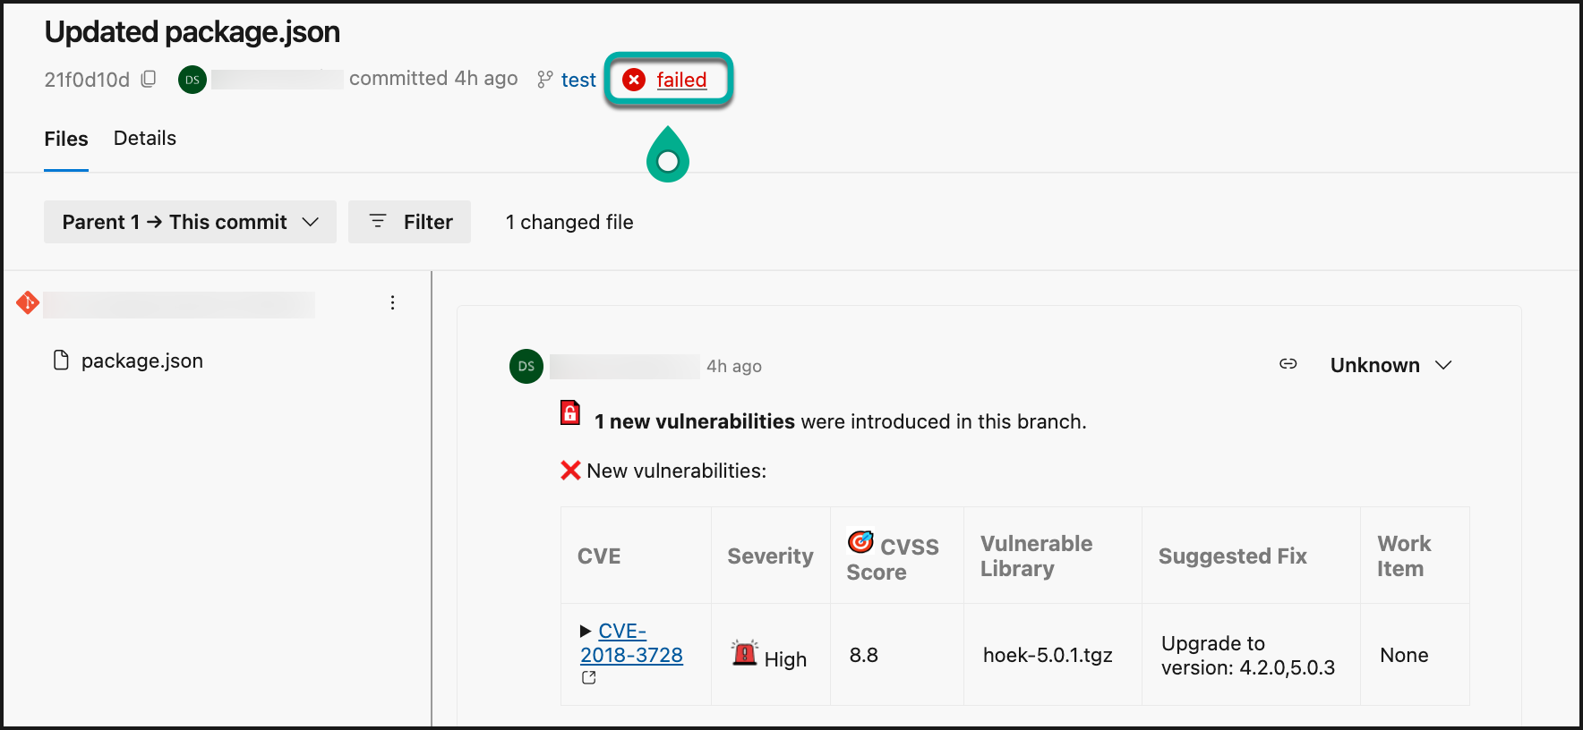Select package.json in the file tree
Viewport: 1583px width, 730px height.
click(141, 361)
